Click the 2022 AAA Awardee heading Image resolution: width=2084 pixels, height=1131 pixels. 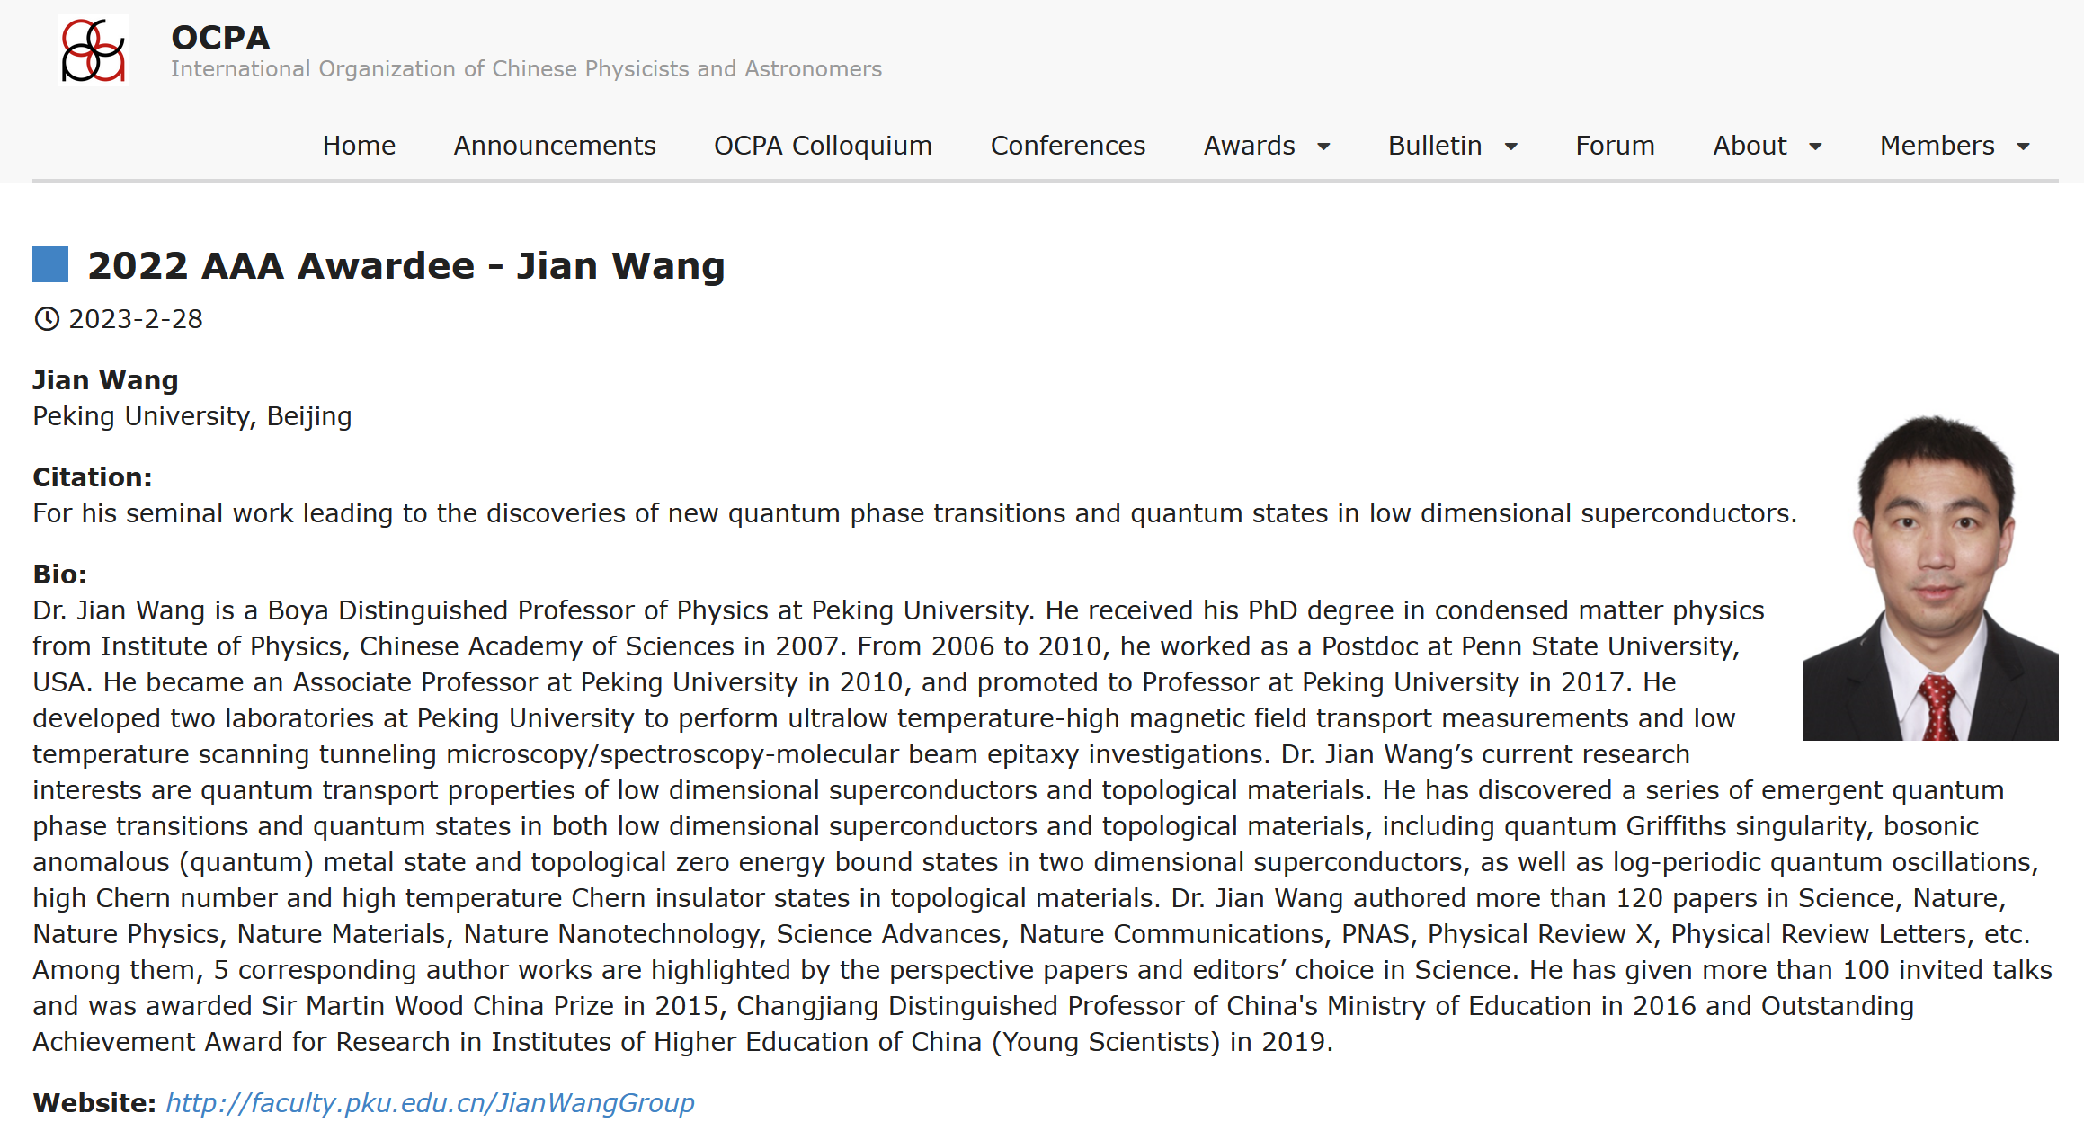point(406,266)
